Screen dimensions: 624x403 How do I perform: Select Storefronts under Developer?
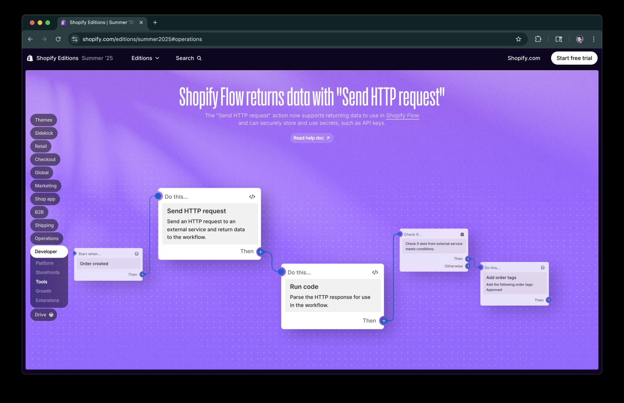pos(47,273)
